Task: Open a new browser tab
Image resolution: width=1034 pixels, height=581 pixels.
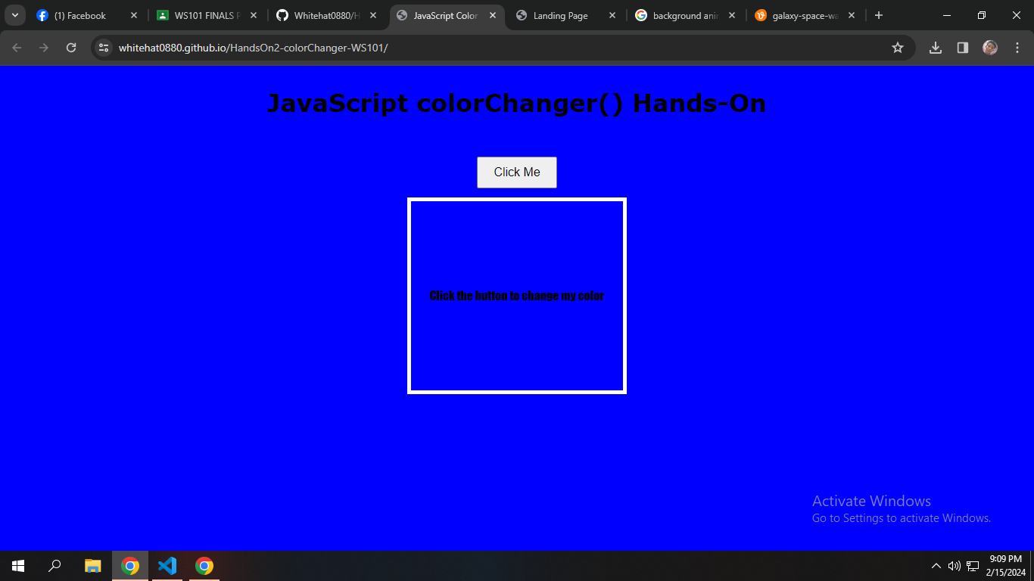Action: (x=878, y=15)
